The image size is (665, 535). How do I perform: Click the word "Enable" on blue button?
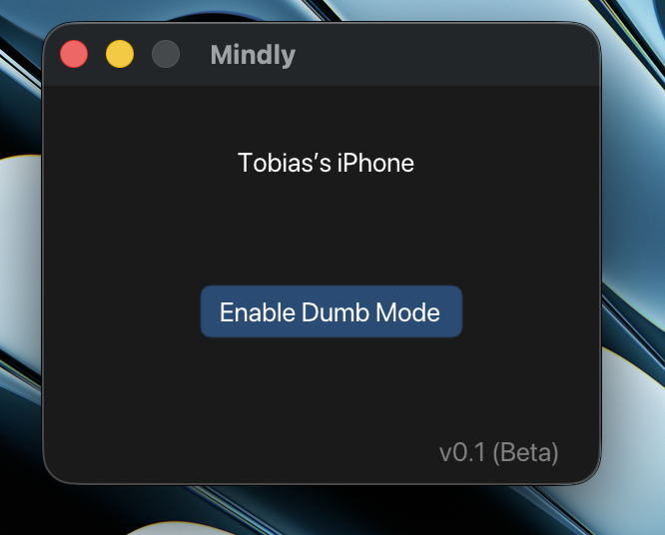point(258,312)
